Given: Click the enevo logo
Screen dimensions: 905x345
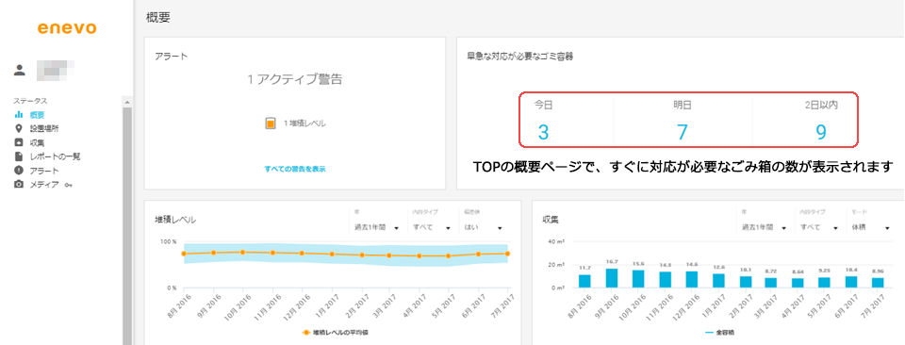Looking at the screenshot, I should [66, 28].
